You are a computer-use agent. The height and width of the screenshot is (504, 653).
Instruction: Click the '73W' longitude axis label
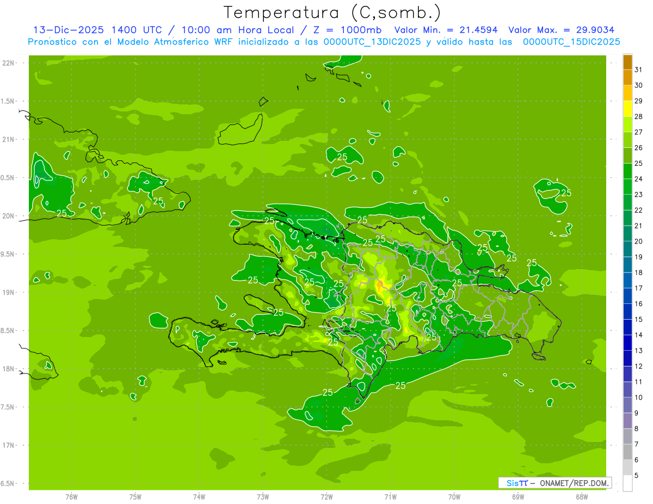(263, 497)
